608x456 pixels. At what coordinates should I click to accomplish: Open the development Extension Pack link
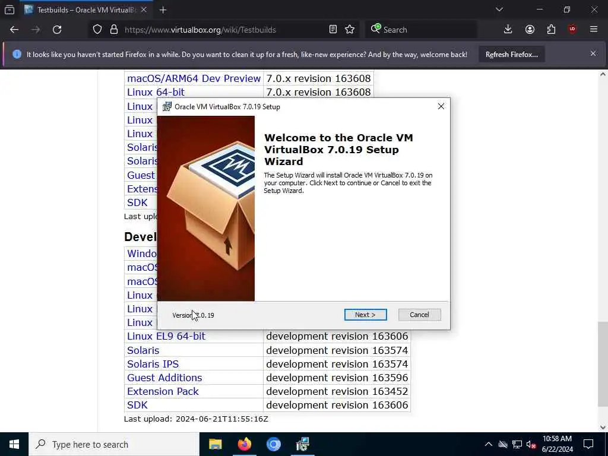pyautogui.click(x=163, y=392)
